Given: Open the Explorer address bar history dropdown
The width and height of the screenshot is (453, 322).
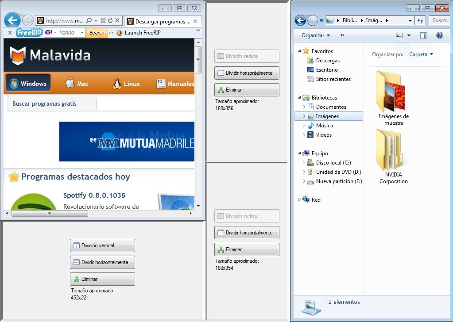Looking at the screenshot, I should pos(410,20).
